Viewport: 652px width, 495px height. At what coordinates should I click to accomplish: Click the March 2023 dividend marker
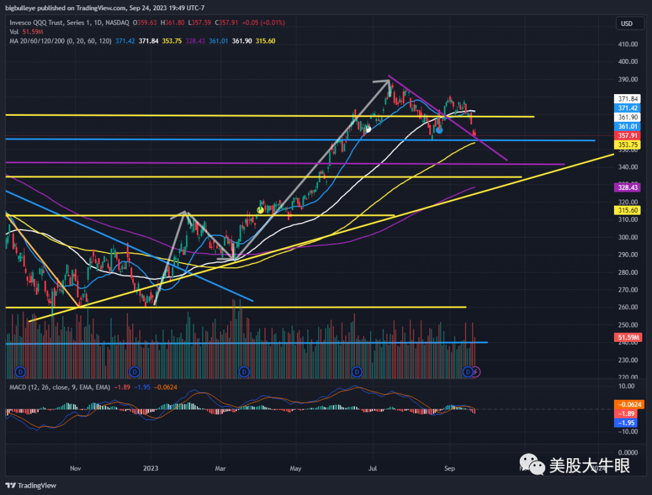coord(244,371)
